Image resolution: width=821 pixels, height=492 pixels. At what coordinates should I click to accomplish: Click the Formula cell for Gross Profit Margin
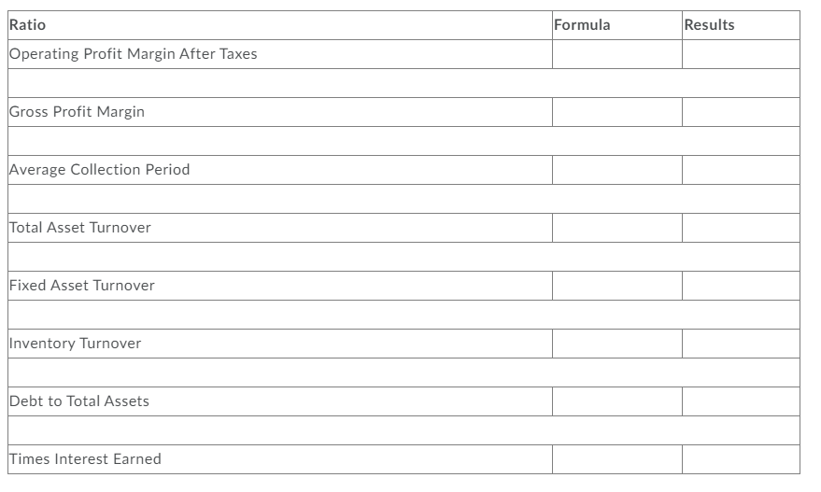616,112
